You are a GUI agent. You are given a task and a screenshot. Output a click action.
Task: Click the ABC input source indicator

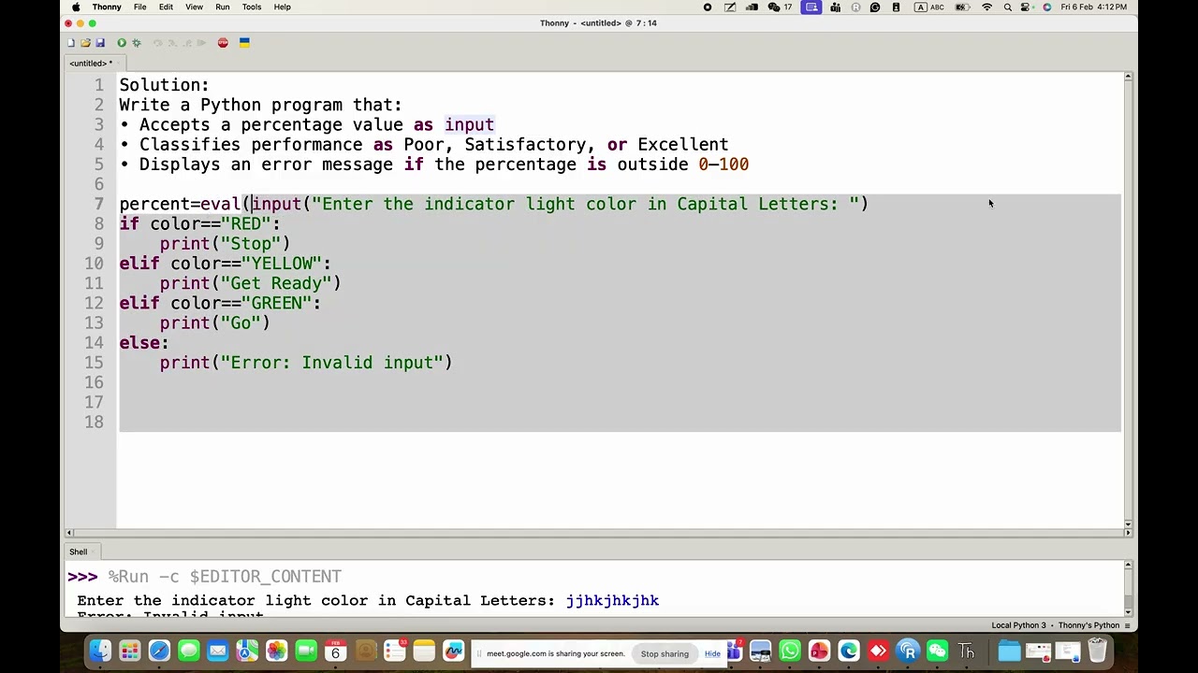point(930,7)
